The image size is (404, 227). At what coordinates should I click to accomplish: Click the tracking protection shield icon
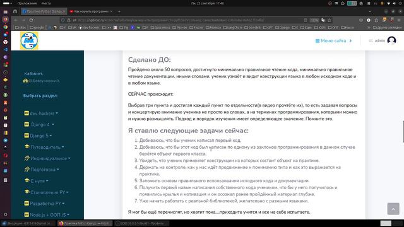coord(63,20)
